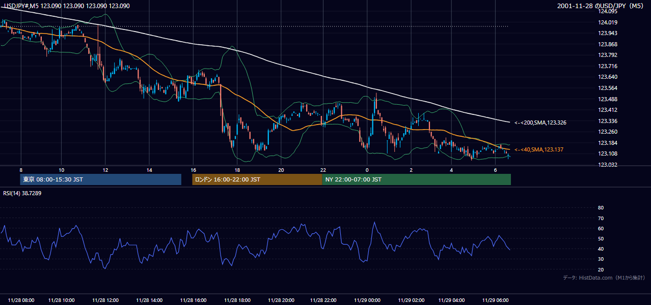Click the 11/28 16:00 date label
Viewport: 651px width, 305px height.
tap(193, 300)
